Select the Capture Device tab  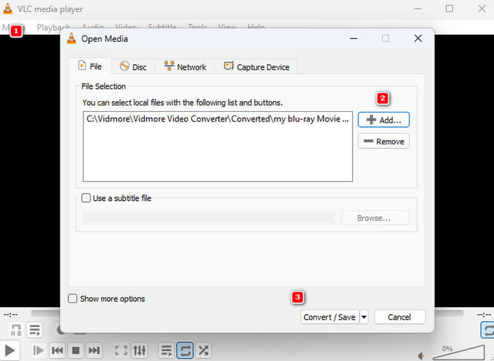256,66
